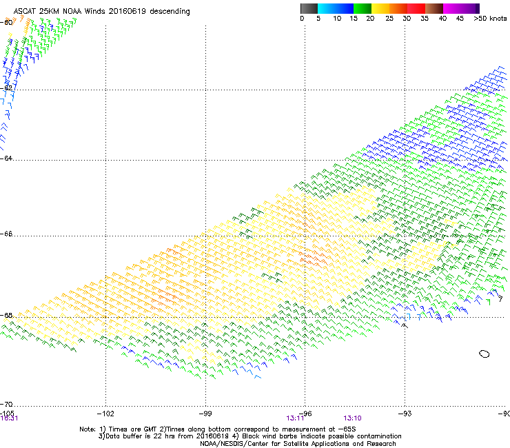Click the '-64' latitude axis label
510x448 pixels.
6,158
